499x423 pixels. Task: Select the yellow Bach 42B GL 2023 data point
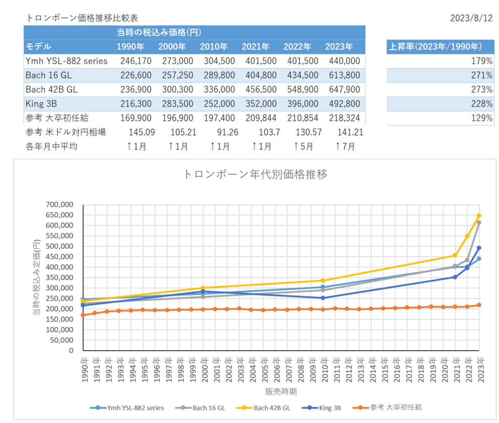point(479,216)
